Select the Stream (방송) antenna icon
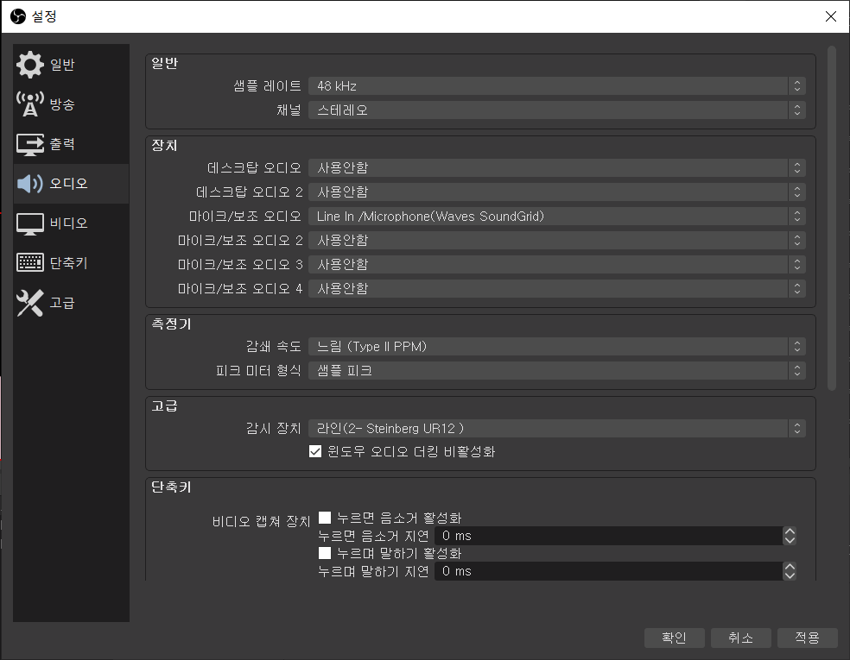850x660 pixels. pyautogui.click(x=30, y=104)
